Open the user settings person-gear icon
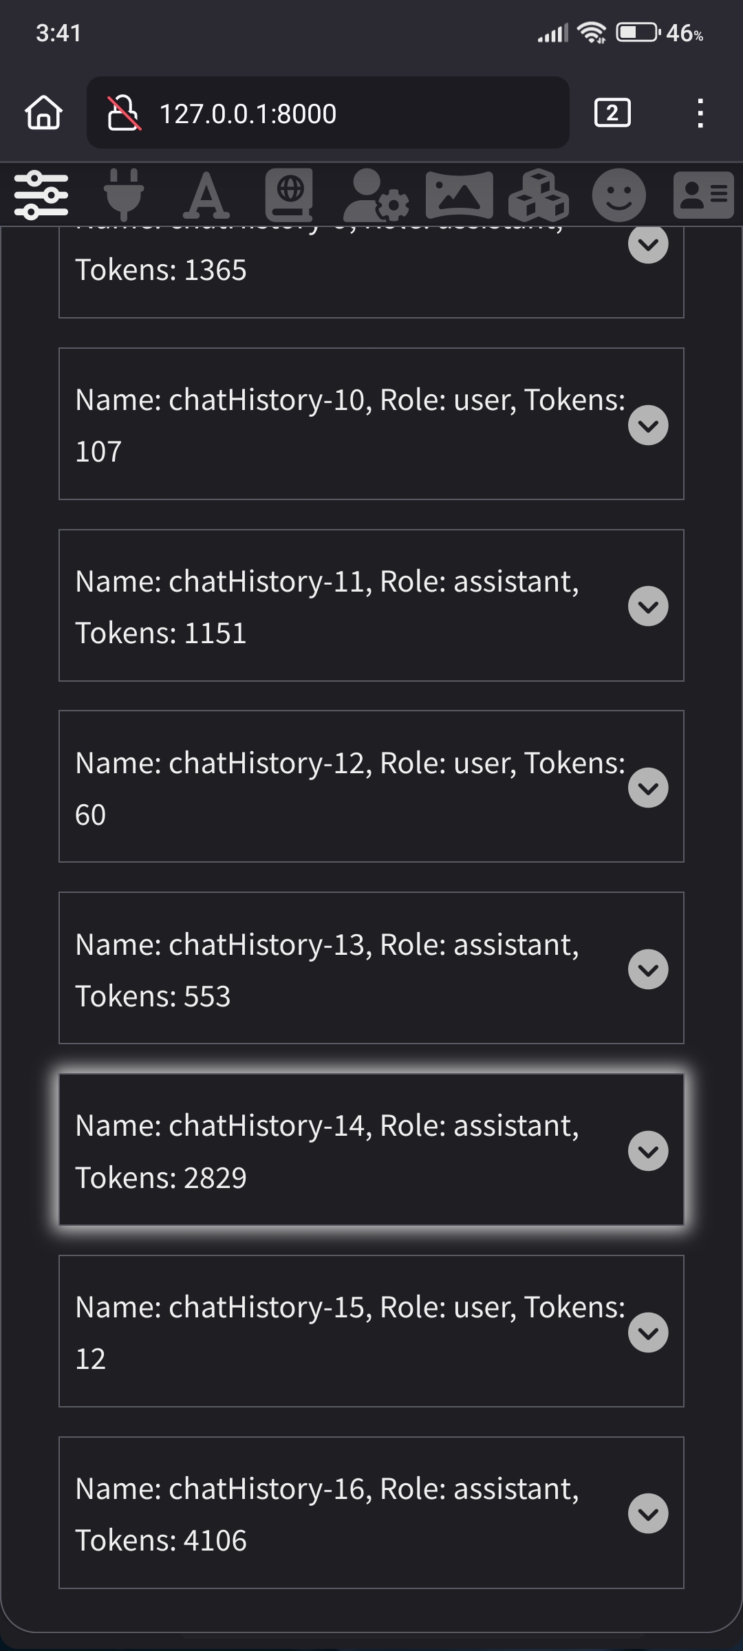Image resolution: width=743 pixels, height=1651 pixels. point(376,195)
